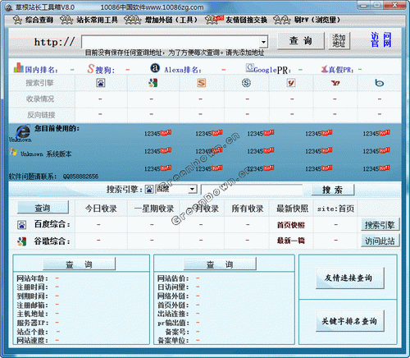Click the search keyword input field
Image resolution: width=410 pixels, height=358 pixels.
[252, 190]
